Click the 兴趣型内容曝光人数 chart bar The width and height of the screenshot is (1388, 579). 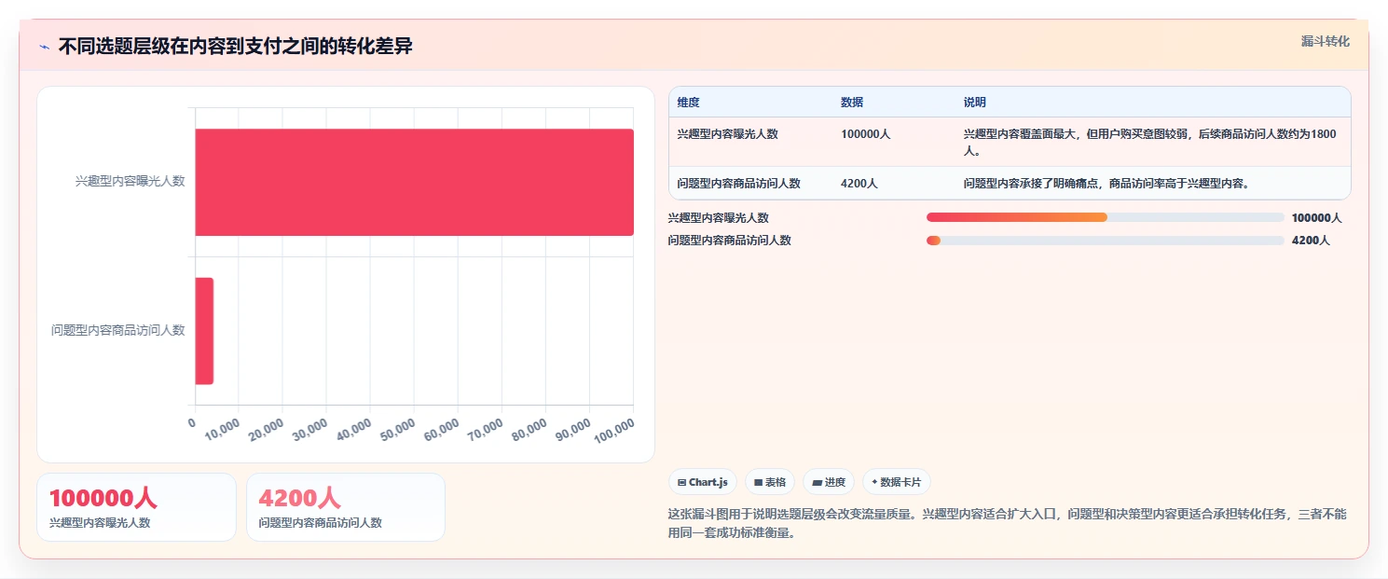coord(414,182)
